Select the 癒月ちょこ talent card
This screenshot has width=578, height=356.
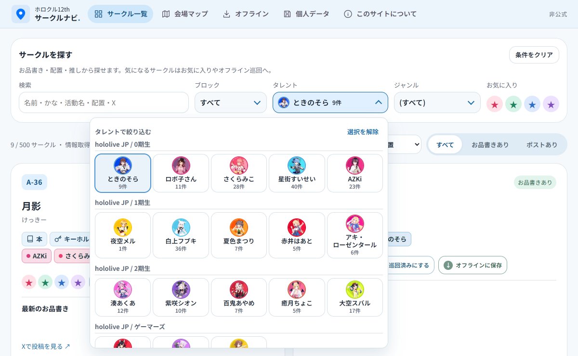(x=297, y=297)
